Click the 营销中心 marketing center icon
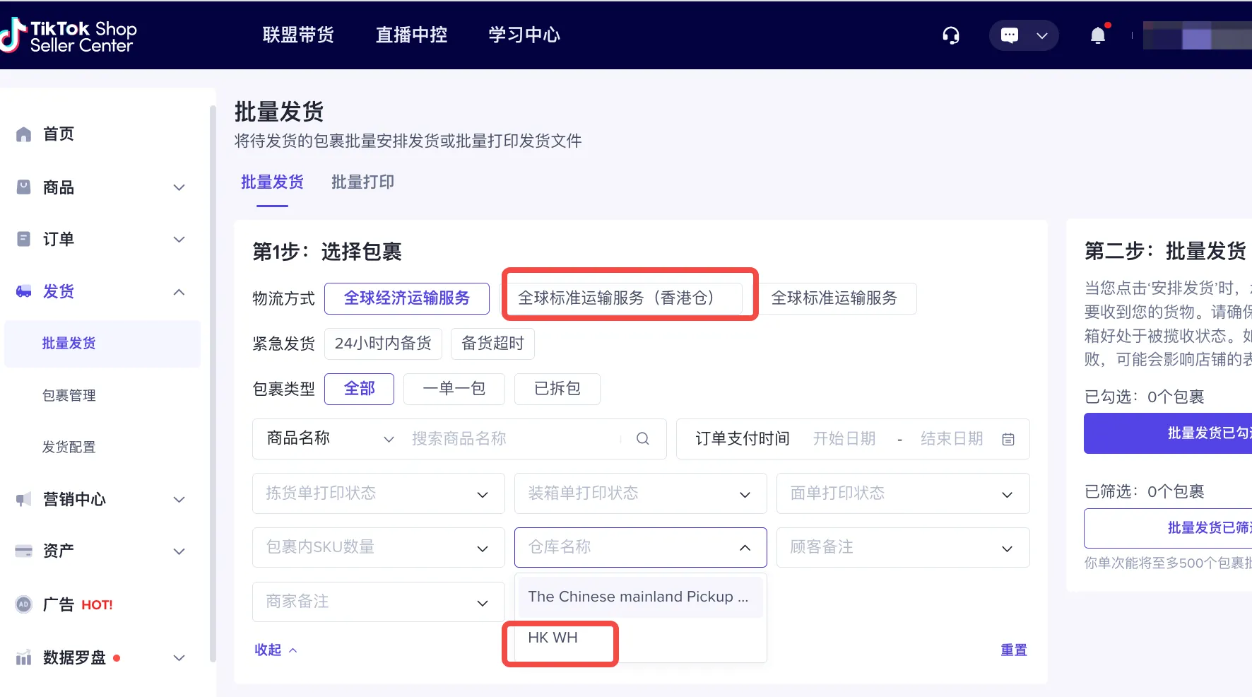This screenshot has width=1252, height=697. pyautogui.click(x=23, y=499)
